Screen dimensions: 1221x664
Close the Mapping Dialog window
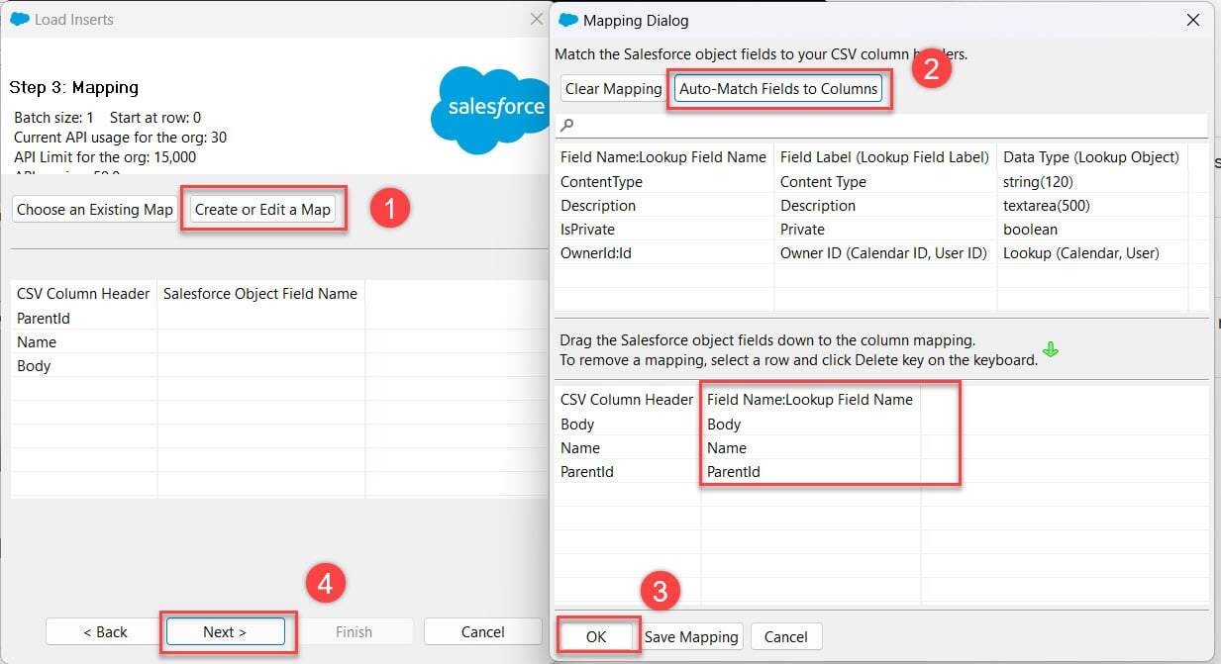pos(1192,20)
